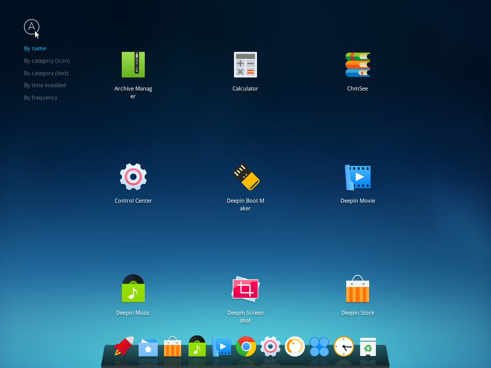Start Deepin Music from the app grid
Screen dimensions: 491x368
[133, 289]
